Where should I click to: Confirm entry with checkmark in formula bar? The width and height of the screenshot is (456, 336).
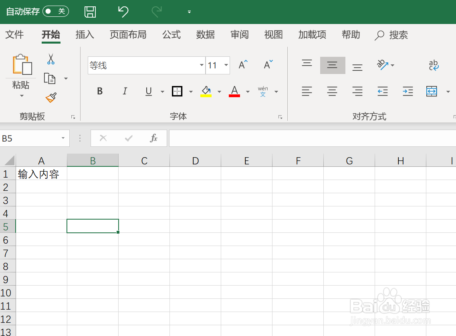[x=129, y=138]
